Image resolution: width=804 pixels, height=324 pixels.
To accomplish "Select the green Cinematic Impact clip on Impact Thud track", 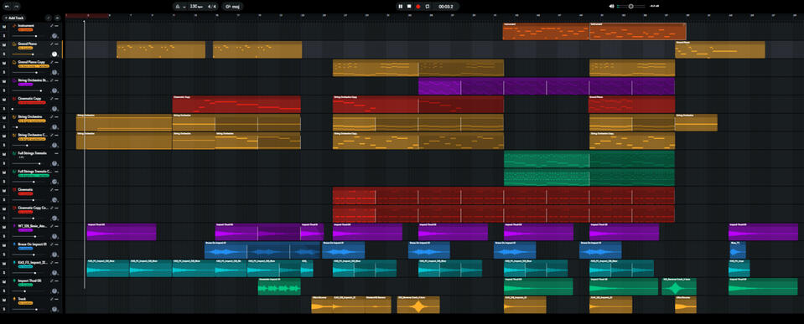I will (x=279, y=286).
